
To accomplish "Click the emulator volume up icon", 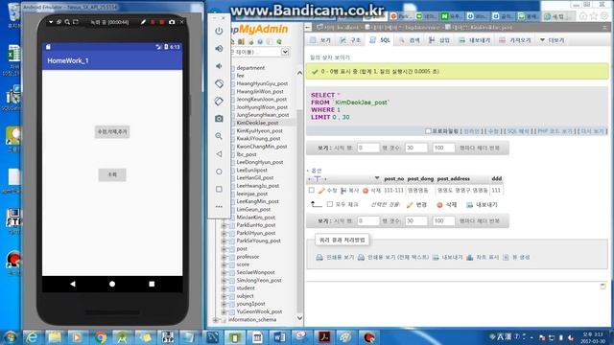I will [x=219, y=49].
